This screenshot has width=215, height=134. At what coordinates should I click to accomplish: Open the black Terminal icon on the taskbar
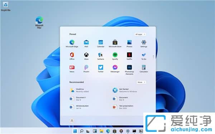click(x=134, y=131)
